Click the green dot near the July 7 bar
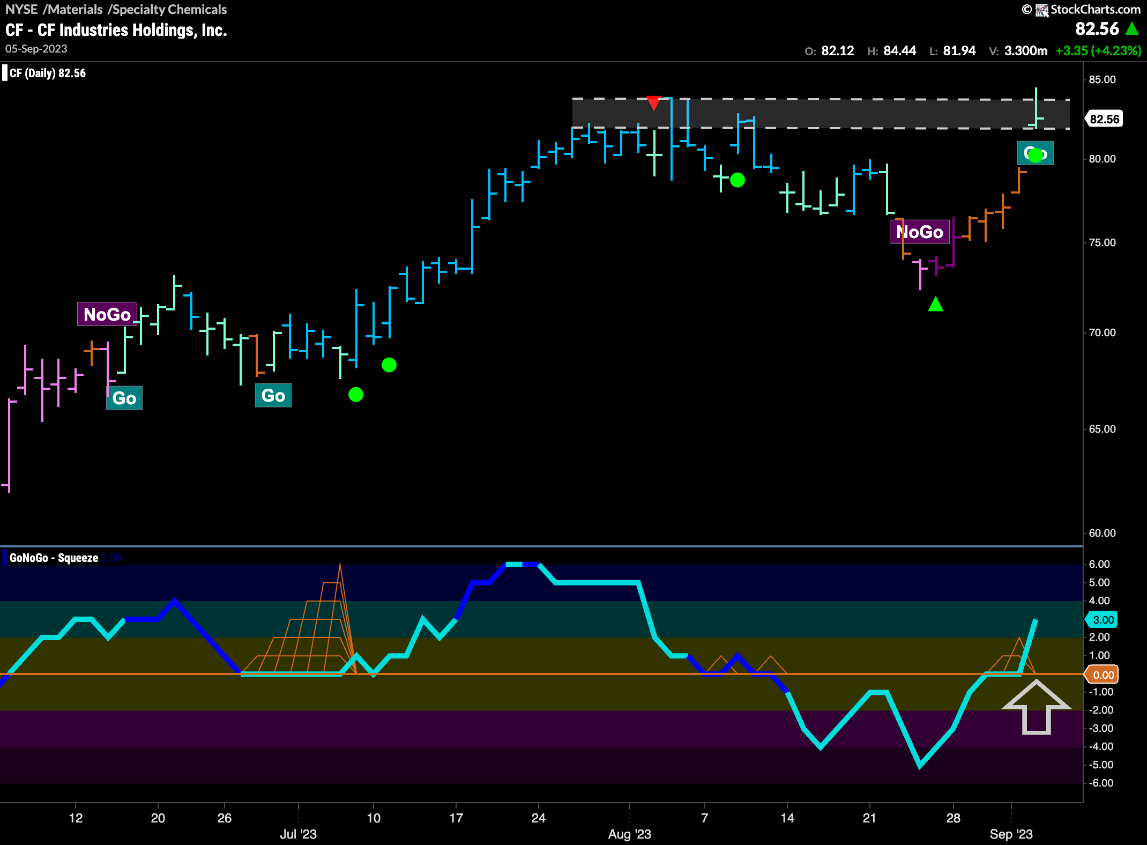 pyautogui.click(x=356, y=395)
